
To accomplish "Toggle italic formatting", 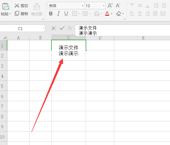I will pos(58,14).
